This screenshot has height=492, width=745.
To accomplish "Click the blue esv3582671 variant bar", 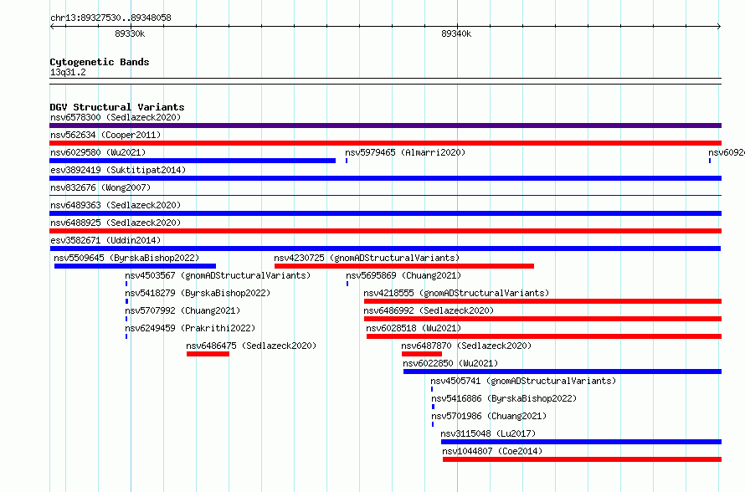I will [385, 249].
